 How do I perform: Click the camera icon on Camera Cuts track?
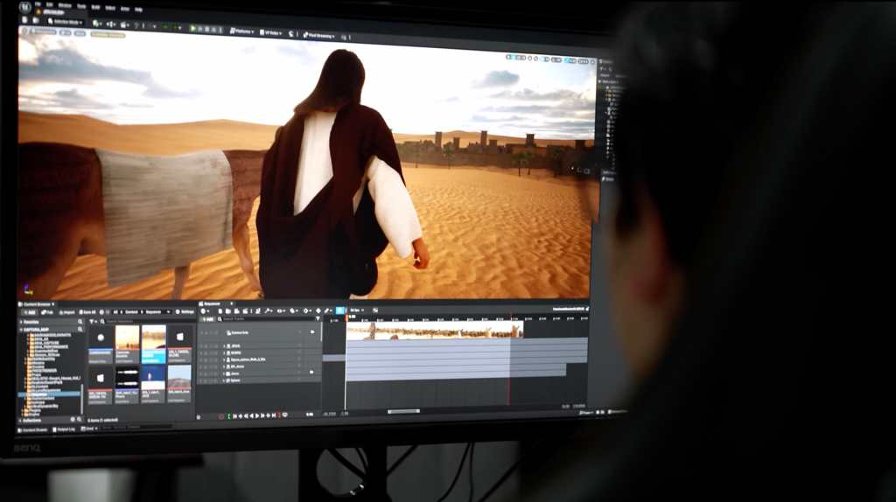(x=311, y=332)
